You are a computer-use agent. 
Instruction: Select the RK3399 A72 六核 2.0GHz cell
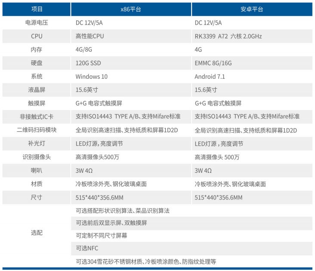click(229, 36)
